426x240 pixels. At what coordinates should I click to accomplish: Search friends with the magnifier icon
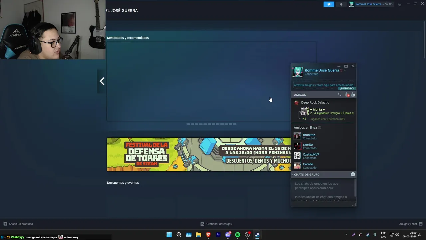click(x=339, y=95)
